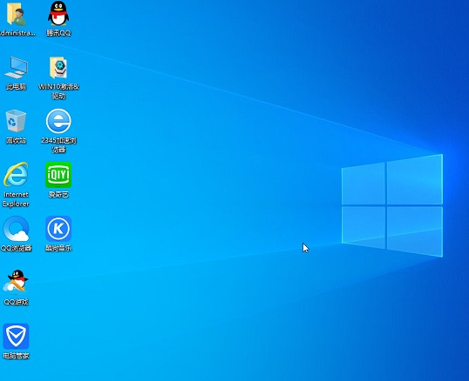Screen dimensions: 469x381
Task: Select the Recycle Bin icon
Action: pyautogui.click(x=16, y=121)
